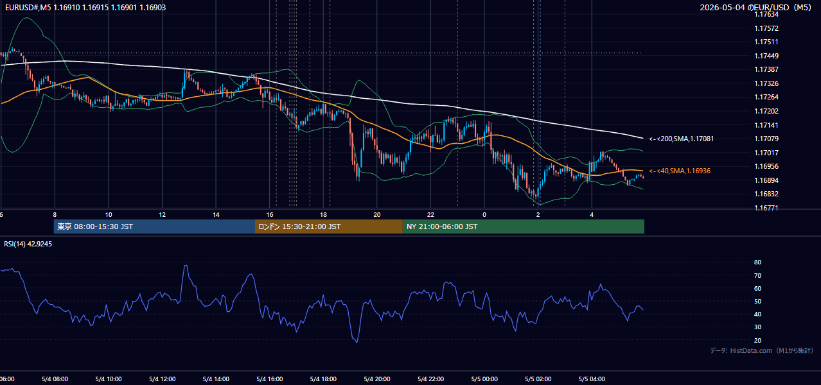Select the London 15:30-21:00 JST session bar
This screenshot has width=821, height=385.
[329, 227]
